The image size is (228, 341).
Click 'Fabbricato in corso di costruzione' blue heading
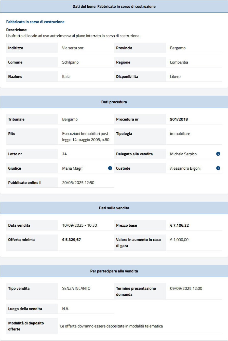35,22
